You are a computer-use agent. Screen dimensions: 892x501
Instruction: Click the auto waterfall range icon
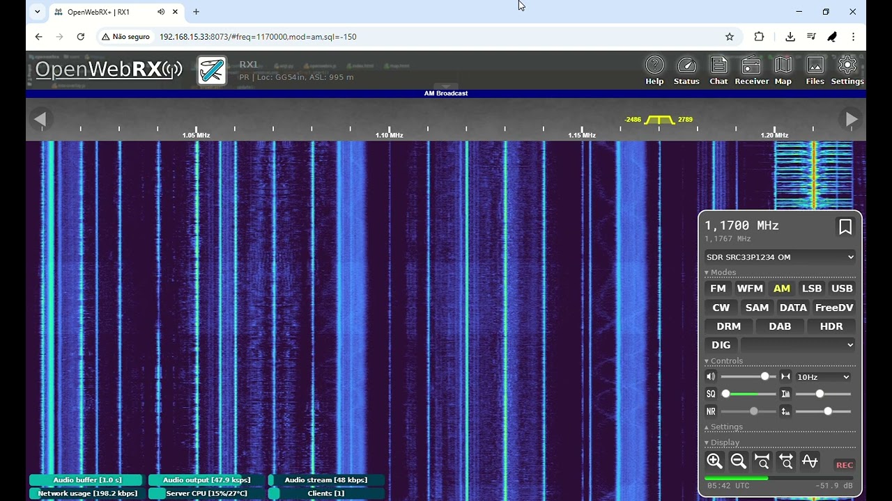[785, 411]
